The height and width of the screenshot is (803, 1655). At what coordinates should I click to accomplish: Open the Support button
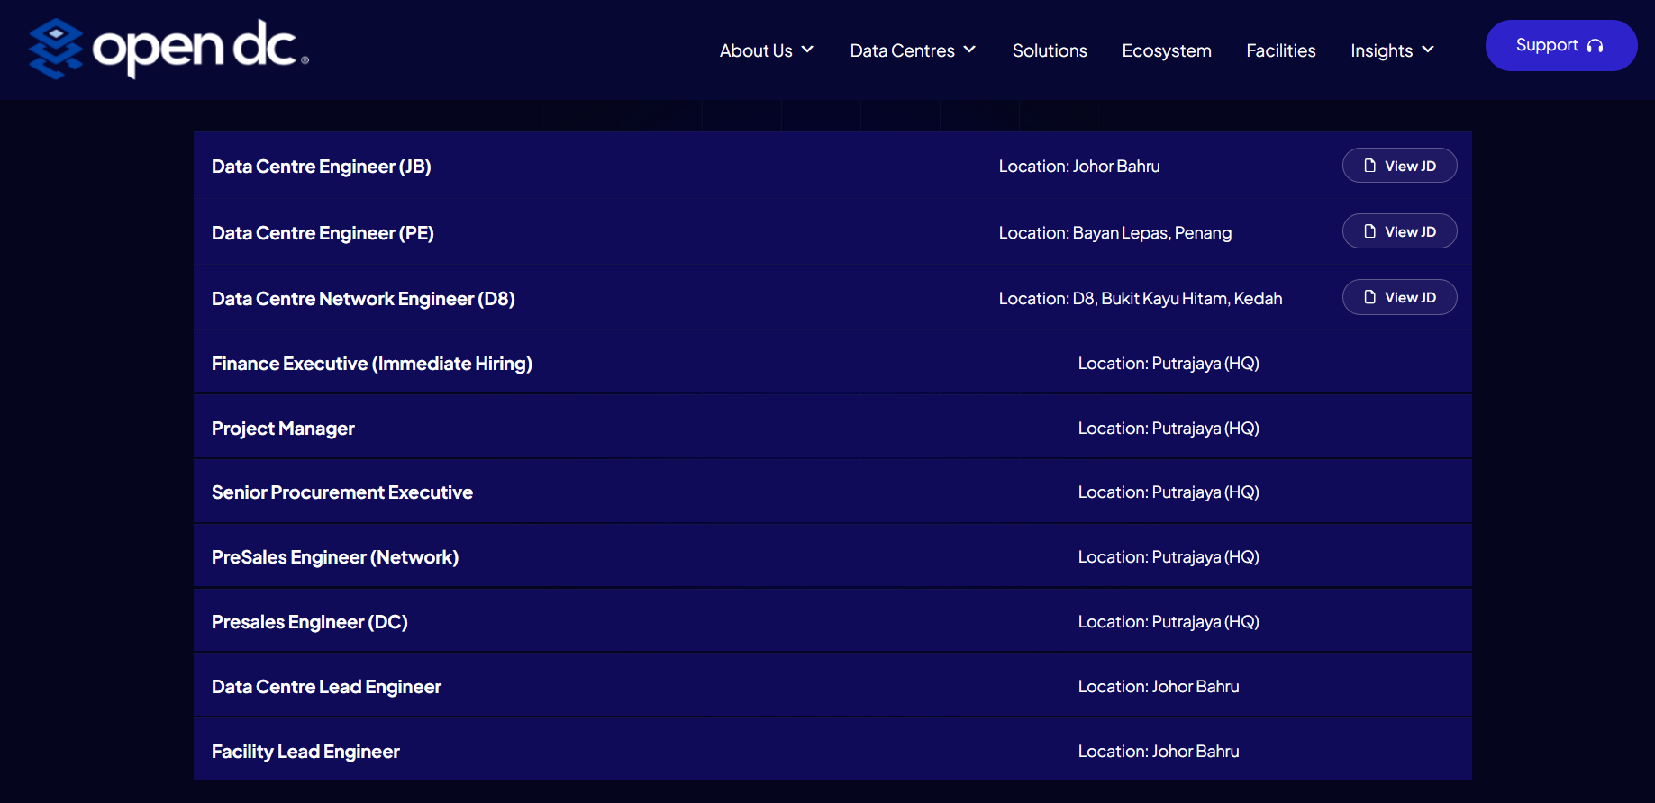[1561, 46]
